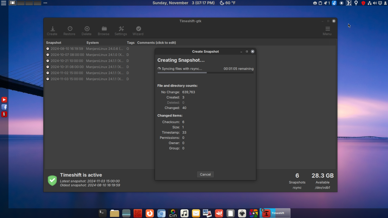Open the YouTube shortcut on left edge
Viewport: 388px width, 218px height.
click(x=4, y=100)
